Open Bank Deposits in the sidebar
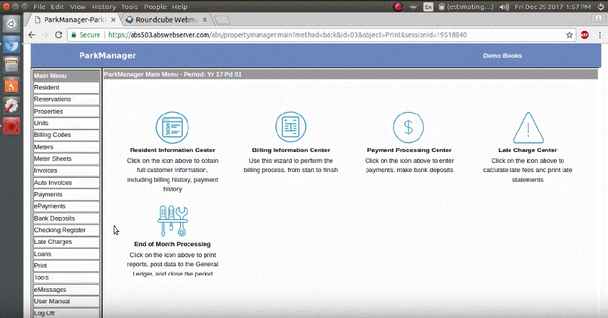This screenshot has width=608, height=318. [x=66, y=218]
